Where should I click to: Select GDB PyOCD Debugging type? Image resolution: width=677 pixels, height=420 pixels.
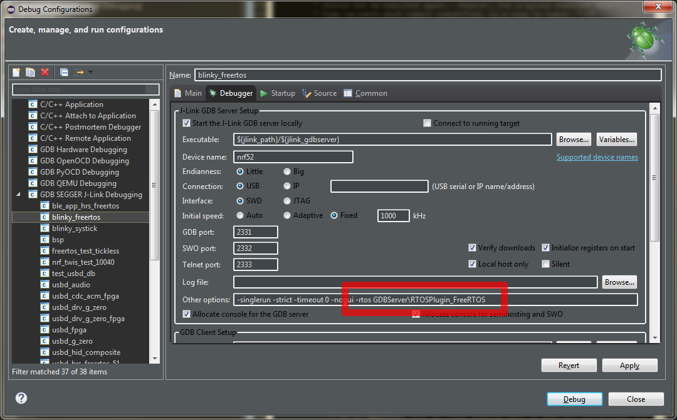(80, 172)
